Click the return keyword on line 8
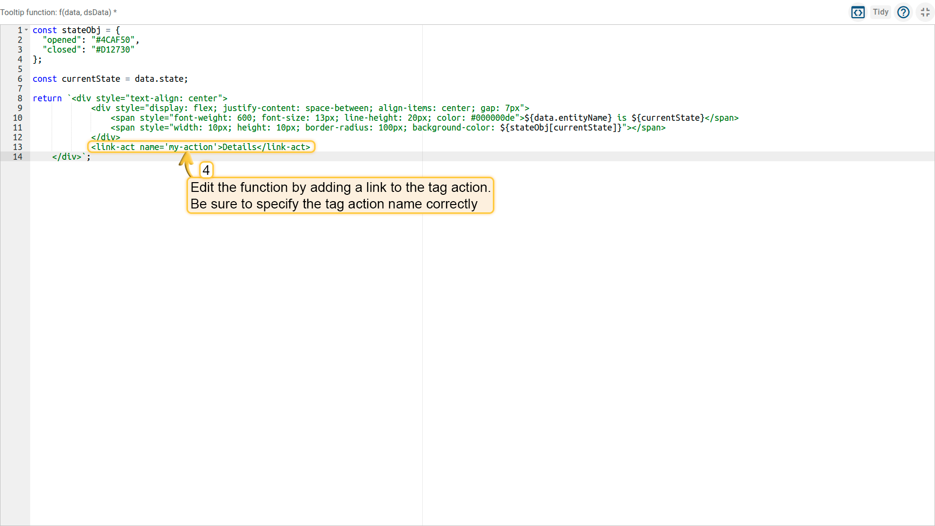935x526 pixels. [47, 98]
